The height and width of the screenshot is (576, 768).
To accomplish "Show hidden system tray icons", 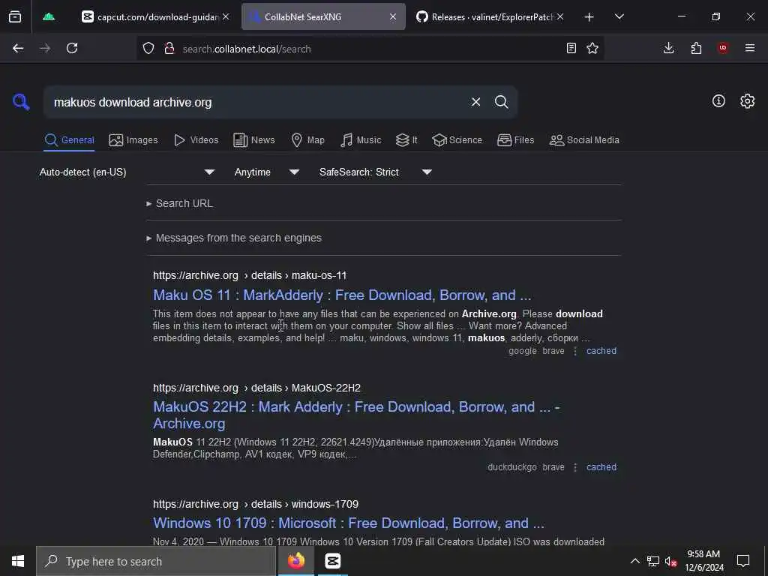I will 634,561.
